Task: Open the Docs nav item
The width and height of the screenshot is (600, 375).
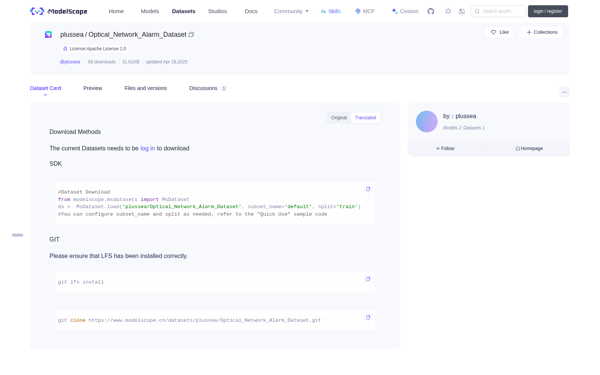Action: point(251,11)
